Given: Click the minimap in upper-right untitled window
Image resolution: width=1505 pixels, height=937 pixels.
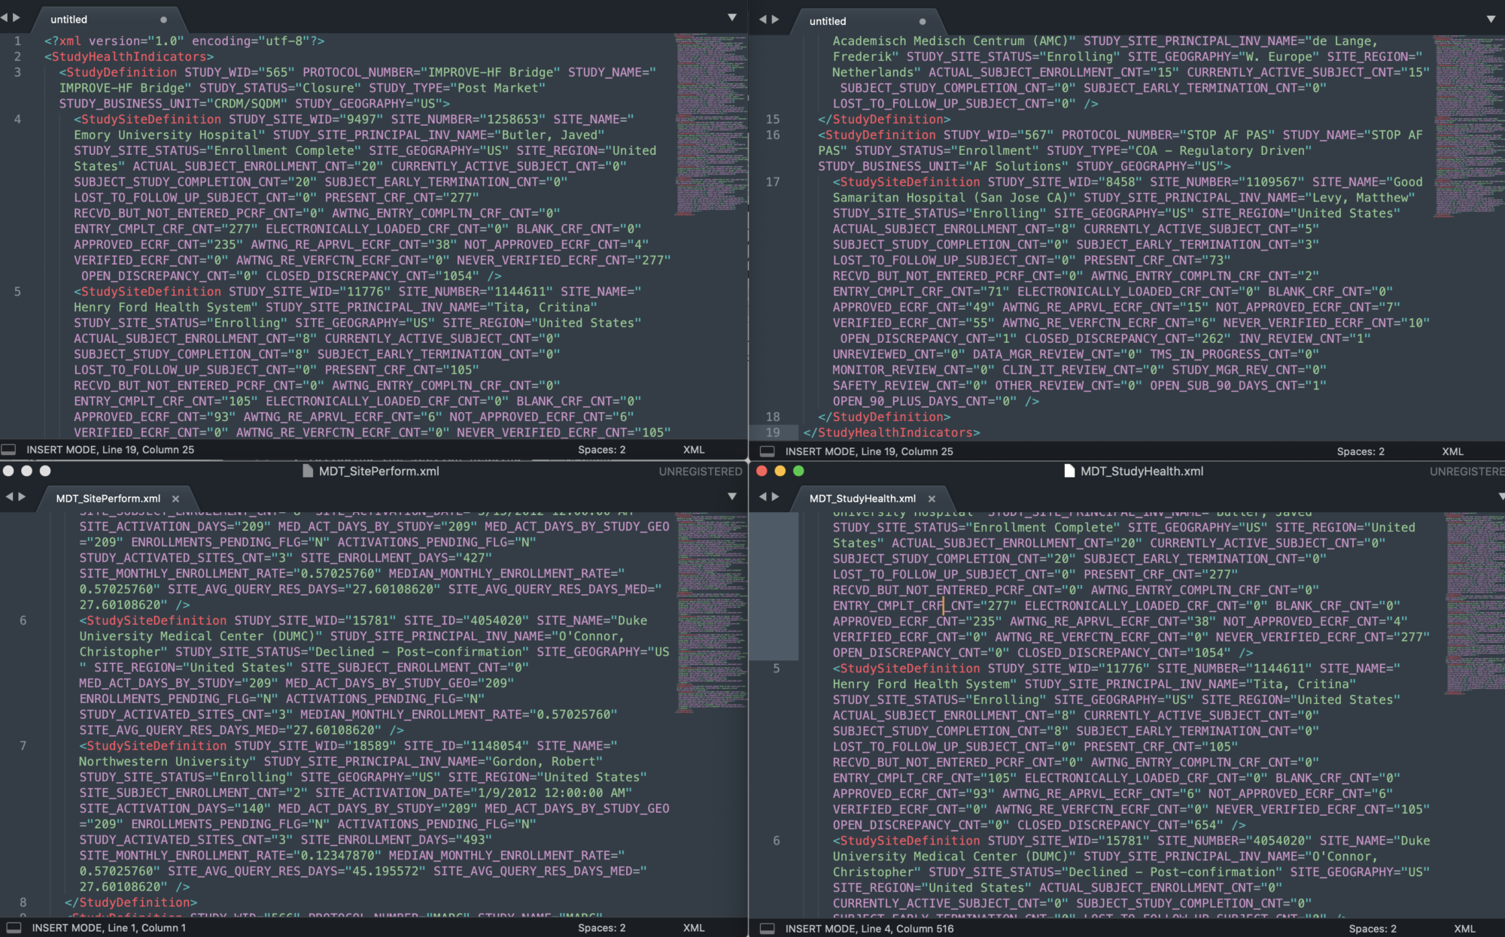Looking at the screenshot, I should click(1469, 126).
